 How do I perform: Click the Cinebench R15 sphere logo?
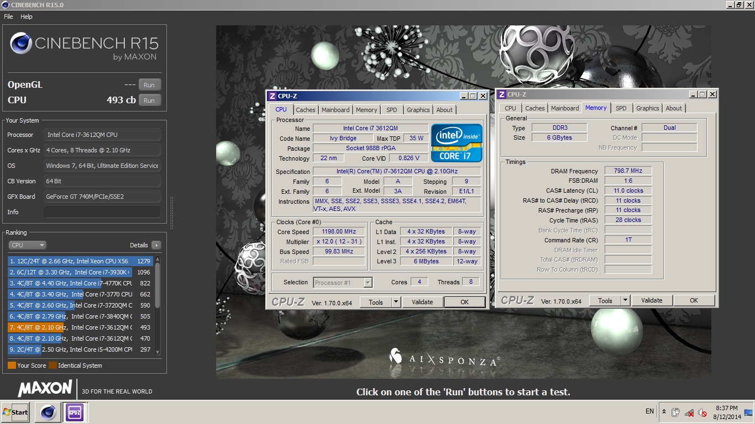pos(20,44)
